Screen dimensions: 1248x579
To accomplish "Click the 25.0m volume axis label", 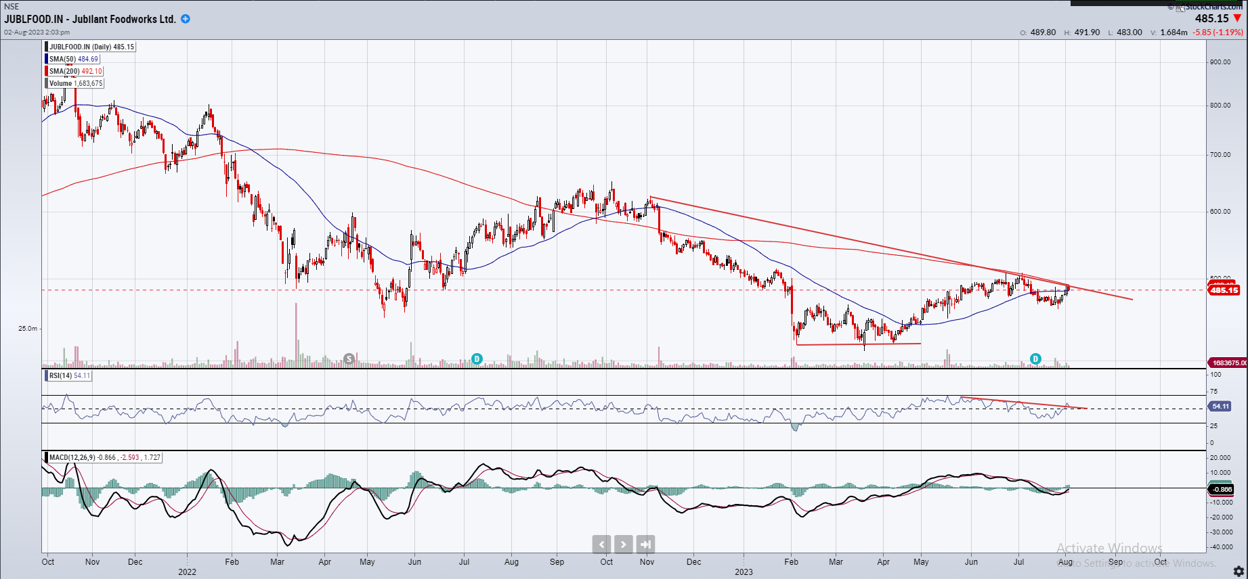I will 28,329.
